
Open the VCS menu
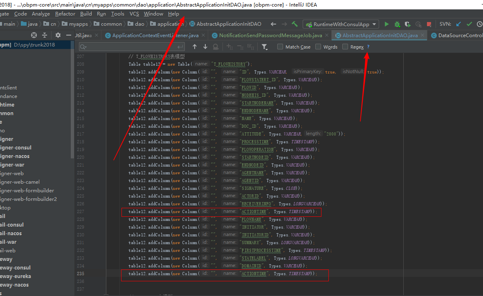tap(134, 14)
